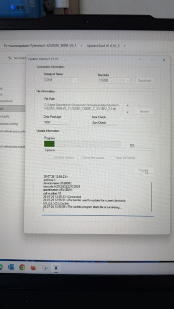Open Microsoft Edge from the taskbar
Viewport: 174px width, 309px height.
coord(1,267)
